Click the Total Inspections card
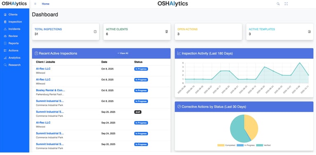The image size is (316, 155). [65, 32]
